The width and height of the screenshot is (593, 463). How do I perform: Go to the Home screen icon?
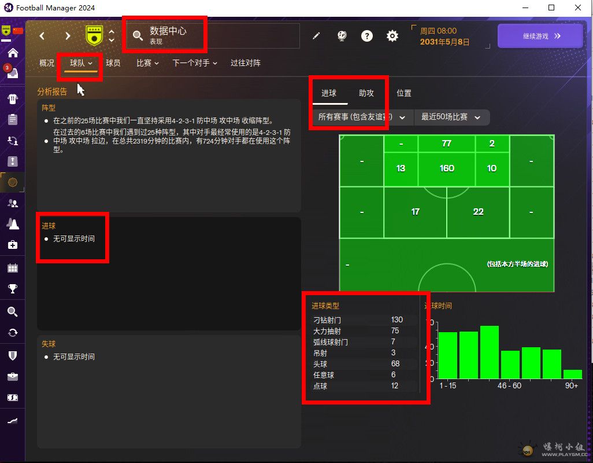[x=13, y=53]
